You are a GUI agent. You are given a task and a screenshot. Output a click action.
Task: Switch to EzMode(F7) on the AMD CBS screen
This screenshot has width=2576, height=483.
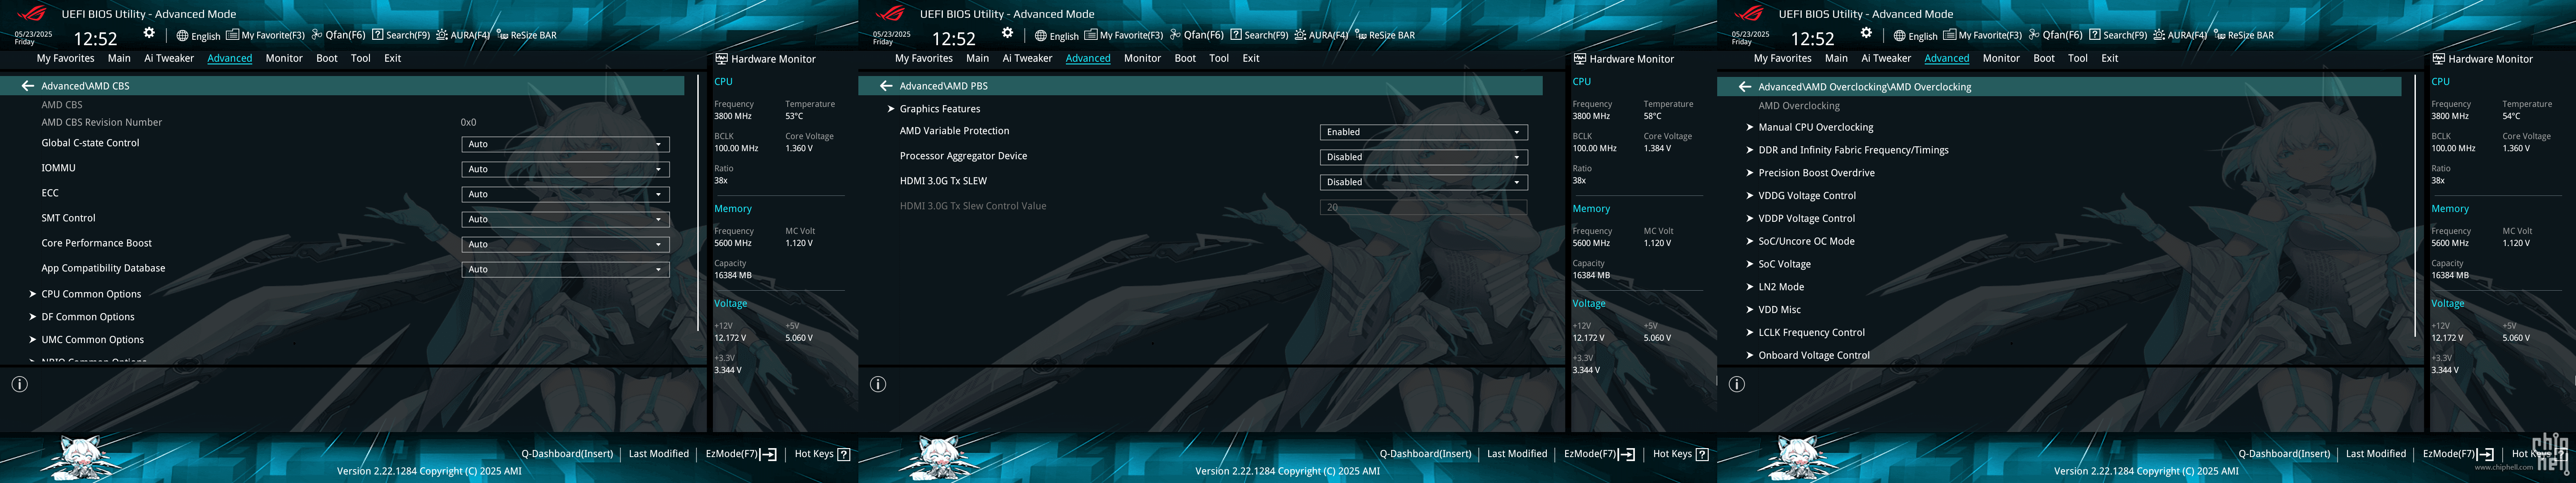tap(741, 454)
